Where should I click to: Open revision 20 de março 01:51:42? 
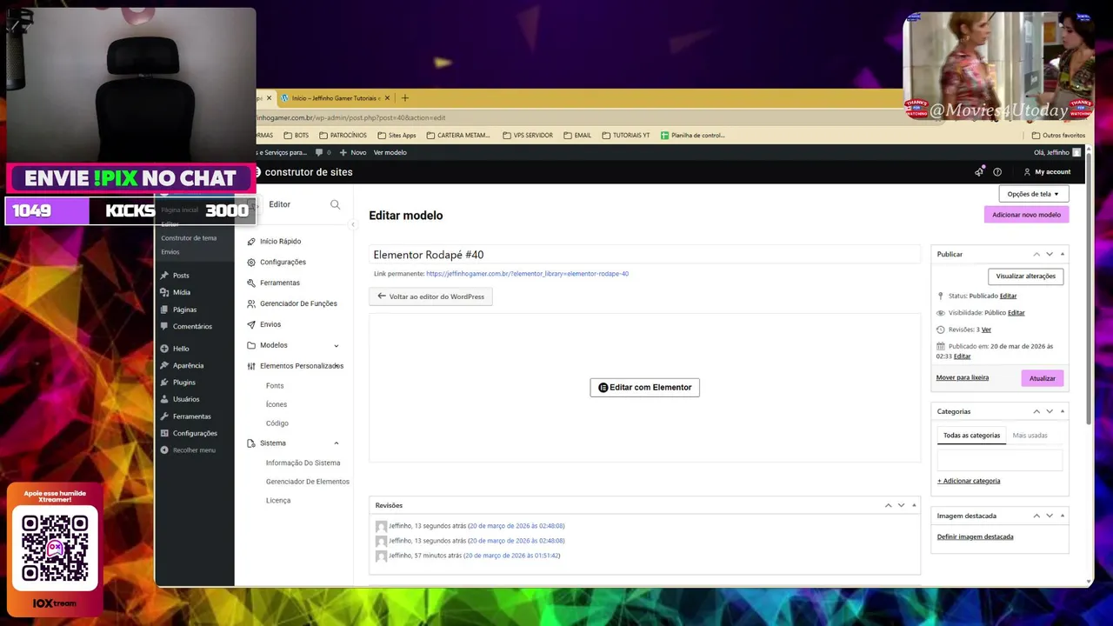pyautogui.click(x=511, y=556)
